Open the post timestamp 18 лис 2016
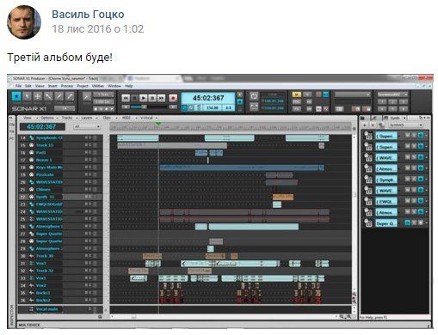 [97, 28]
